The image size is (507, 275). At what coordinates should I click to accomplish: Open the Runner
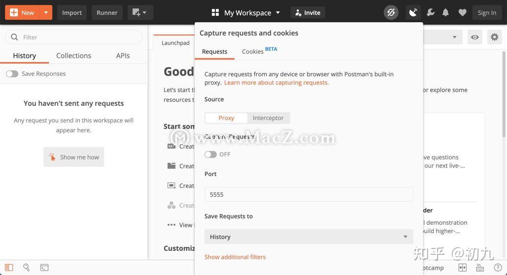(x=107, y=13)
